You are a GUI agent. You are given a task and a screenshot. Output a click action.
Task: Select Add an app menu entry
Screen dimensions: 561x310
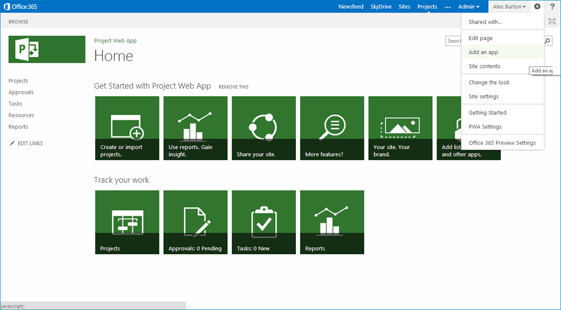(x=503, y=52)
